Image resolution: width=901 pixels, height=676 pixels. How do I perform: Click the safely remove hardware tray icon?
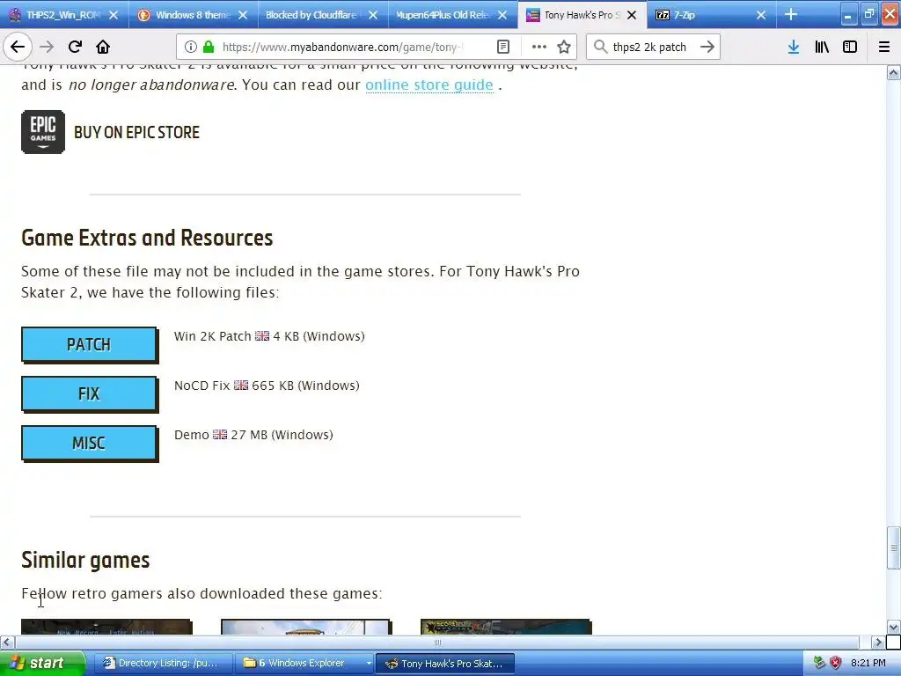coord(819,663)
